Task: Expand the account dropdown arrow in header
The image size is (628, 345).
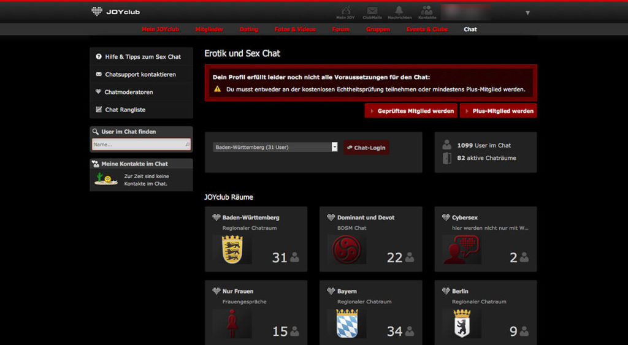Action: pos(527,13)
